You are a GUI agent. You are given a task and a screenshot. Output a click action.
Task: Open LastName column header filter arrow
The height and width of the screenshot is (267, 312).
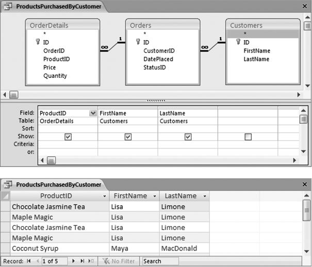[205, 196]
